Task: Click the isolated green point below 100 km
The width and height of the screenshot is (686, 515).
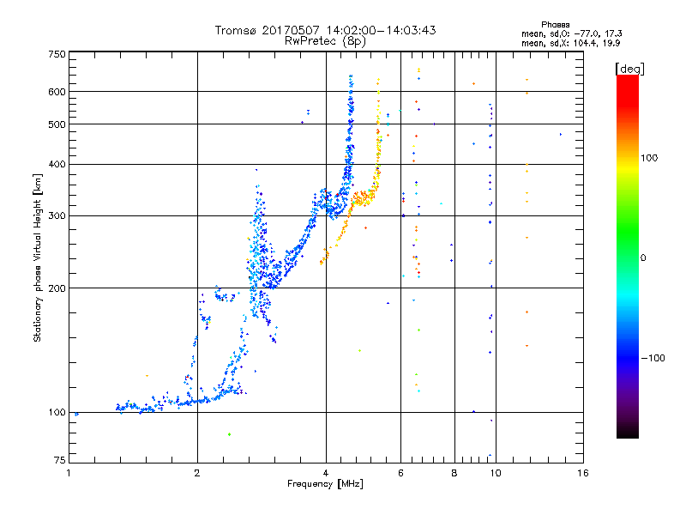Action: tap(229, 434)
